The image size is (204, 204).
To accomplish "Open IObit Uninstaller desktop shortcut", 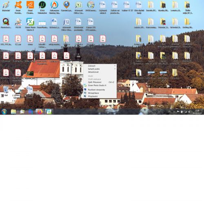I will pyautogui.click(x=42, y=7).
